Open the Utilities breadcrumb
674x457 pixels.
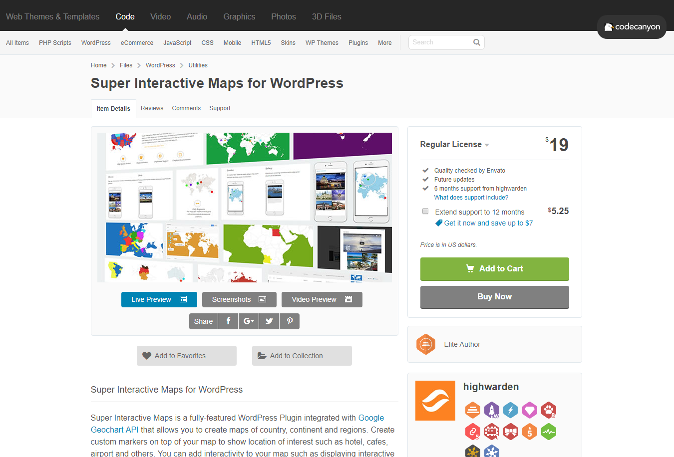198,65
